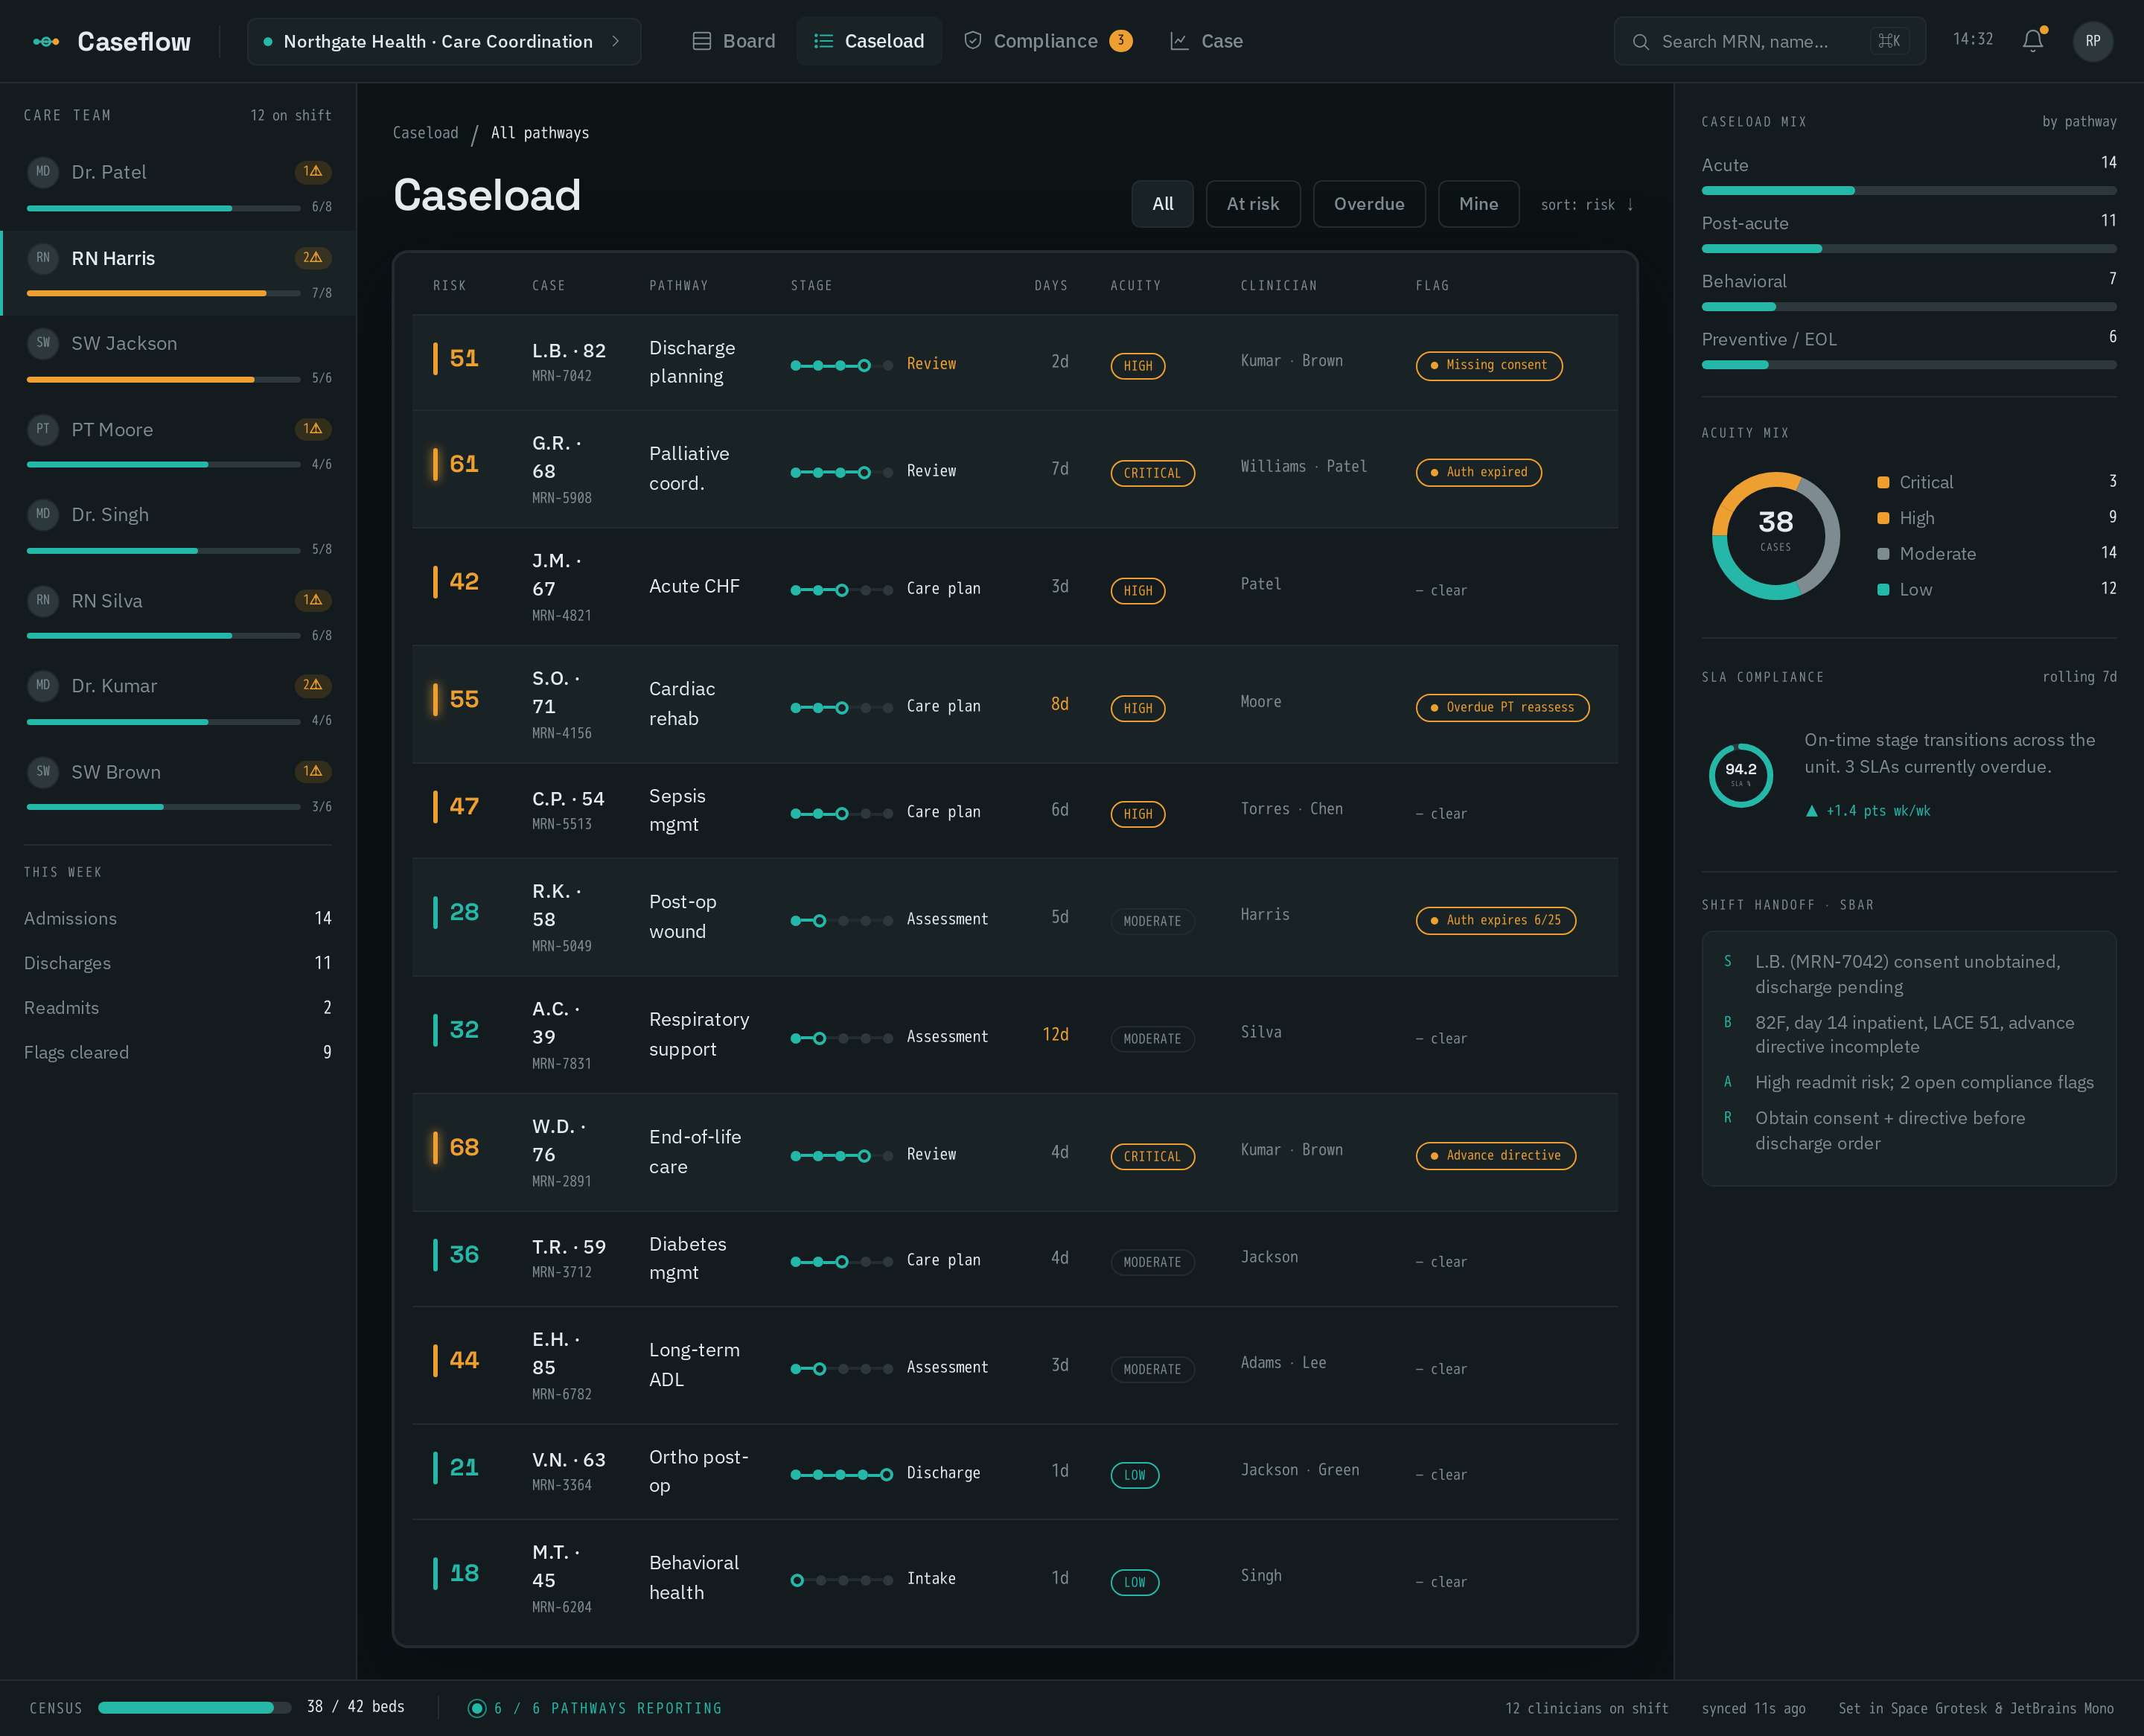2144x1736 pixels.
Task: Click the Caseflow logo icon
Action: (46, 41)
